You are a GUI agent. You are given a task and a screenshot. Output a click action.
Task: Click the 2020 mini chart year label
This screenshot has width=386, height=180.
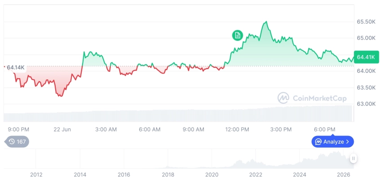212,175
